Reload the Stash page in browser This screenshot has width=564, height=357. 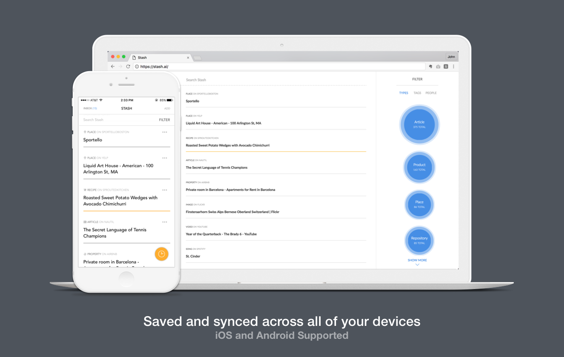click(128, 66)
